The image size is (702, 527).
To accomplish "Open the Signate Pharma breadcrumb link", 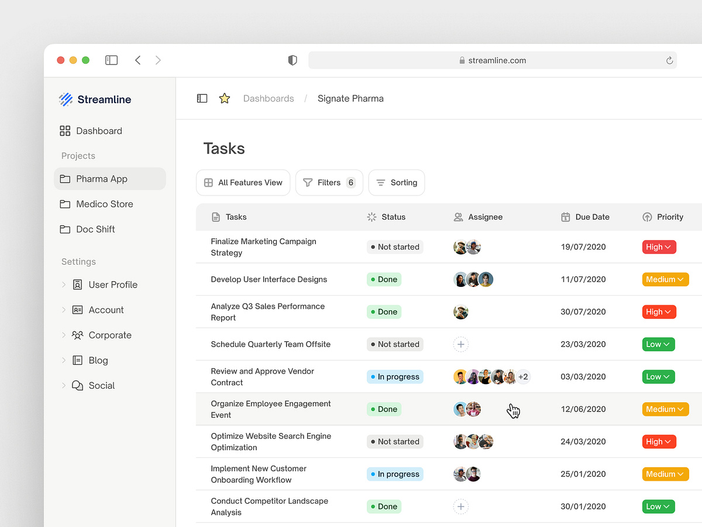I will [x=350, y=98].
